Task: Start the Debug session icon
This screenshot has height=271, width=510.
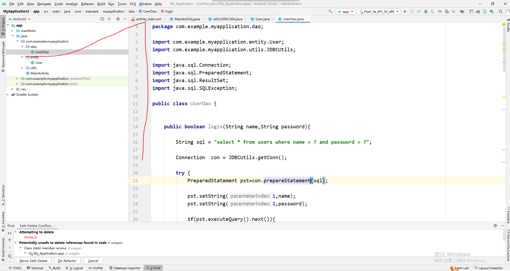Action: click(x=426, y=11)
